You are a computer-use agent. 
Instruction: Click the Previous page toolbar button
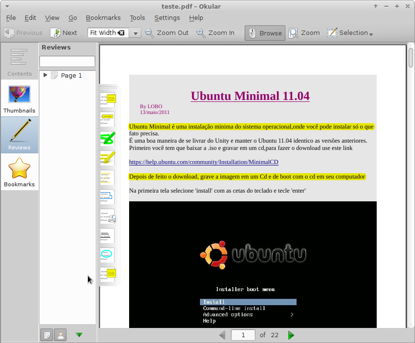coord(23,33)
